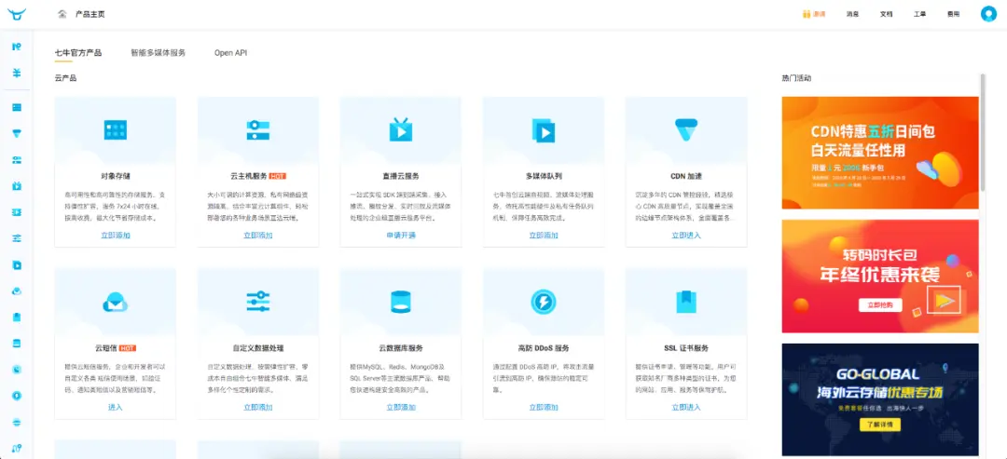The width and height of the screenshot is (1007, 459).
Task: Click the SSL 证书服务 card icon
Action: [686, 302]
